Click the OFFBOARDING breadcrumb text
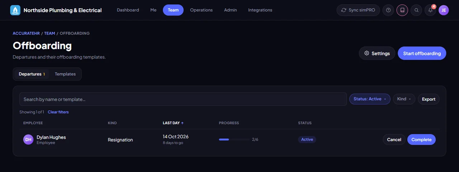The image size is (459, 172). [75, 33]
